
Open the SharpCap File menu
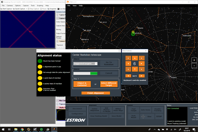tap(3, 6)
